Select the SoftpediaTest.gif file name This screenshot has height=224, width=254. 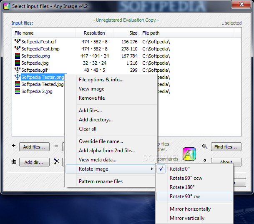39,42
